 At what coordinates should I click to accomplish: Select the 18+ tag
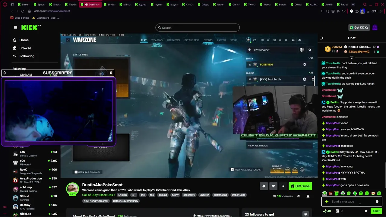click(x=133, y=195)
